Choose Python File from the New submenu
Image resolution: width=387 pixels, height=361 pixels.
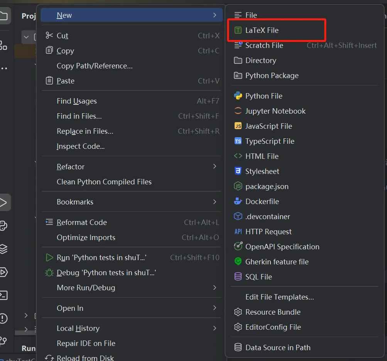pos(264,96)
